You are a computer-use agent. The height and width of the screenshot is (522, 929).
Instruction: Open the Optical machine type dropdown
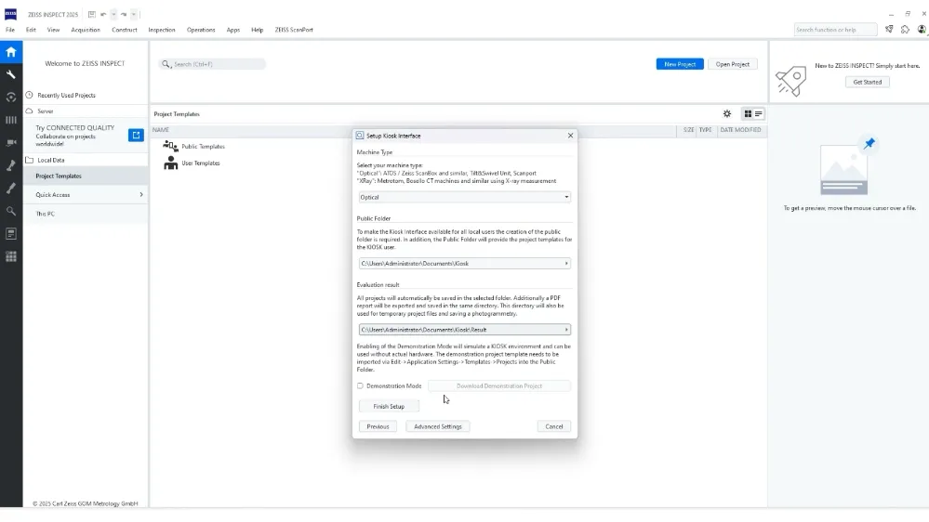tap(465, 197)
